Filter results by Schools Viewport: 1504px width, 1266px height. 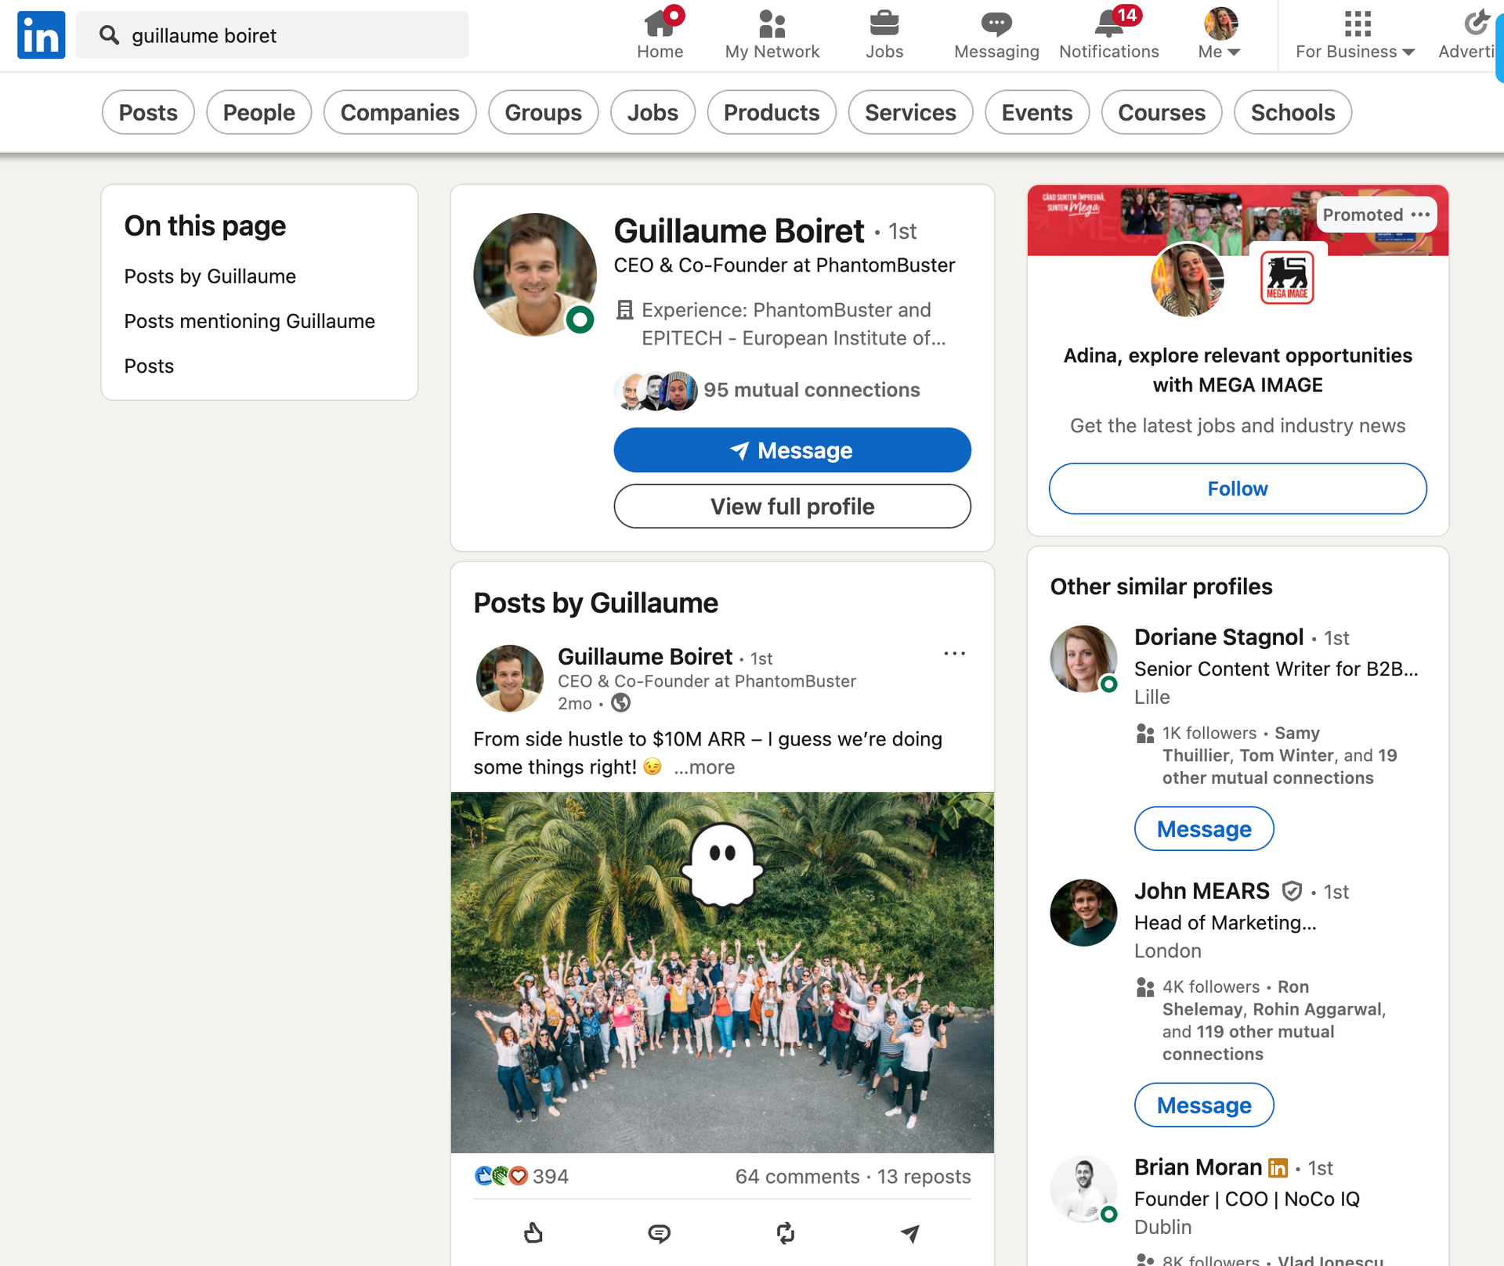click(1292, 112)
